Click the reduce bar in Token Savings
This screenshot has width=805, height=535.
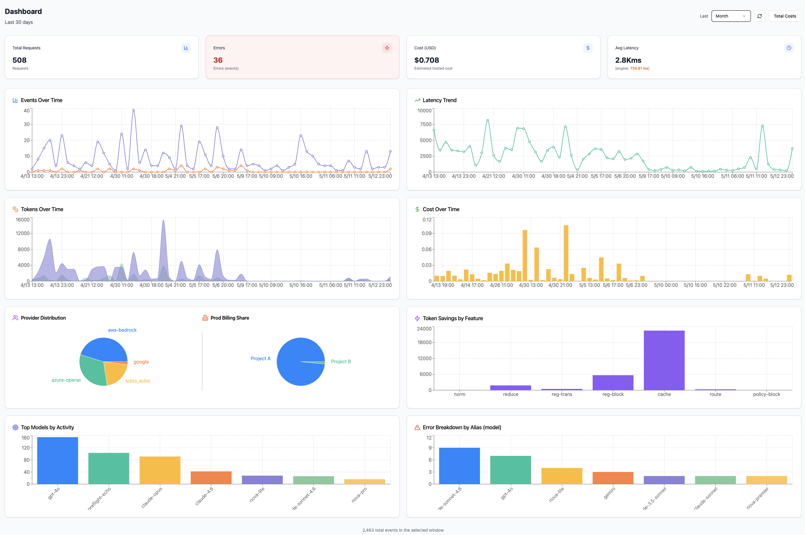coord(511,387)
